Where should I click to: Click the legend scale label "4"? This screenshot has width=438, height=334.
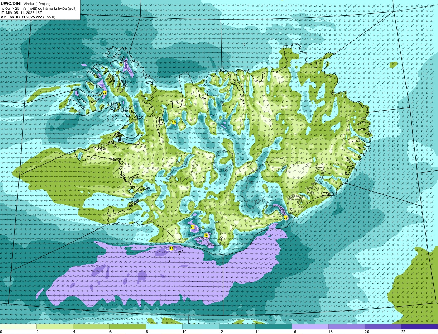point(74,332)
